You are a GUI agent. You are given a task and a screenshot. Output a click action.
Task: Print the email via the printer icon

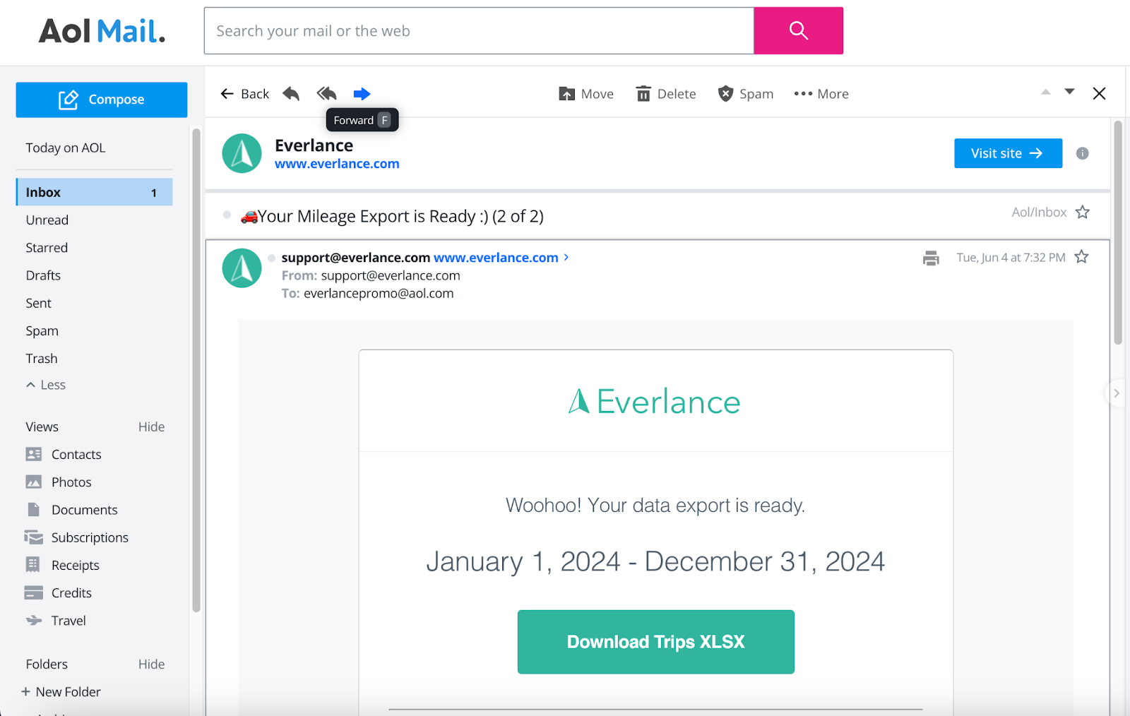click(x=931, y=258)
